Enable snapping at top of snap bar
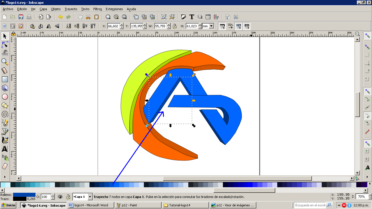The width and height of the screenshot is (372, 209). tap(368, 36)
